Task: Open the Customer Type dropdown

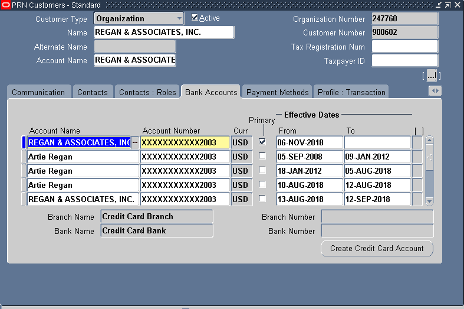Action: tap(179, 19)
